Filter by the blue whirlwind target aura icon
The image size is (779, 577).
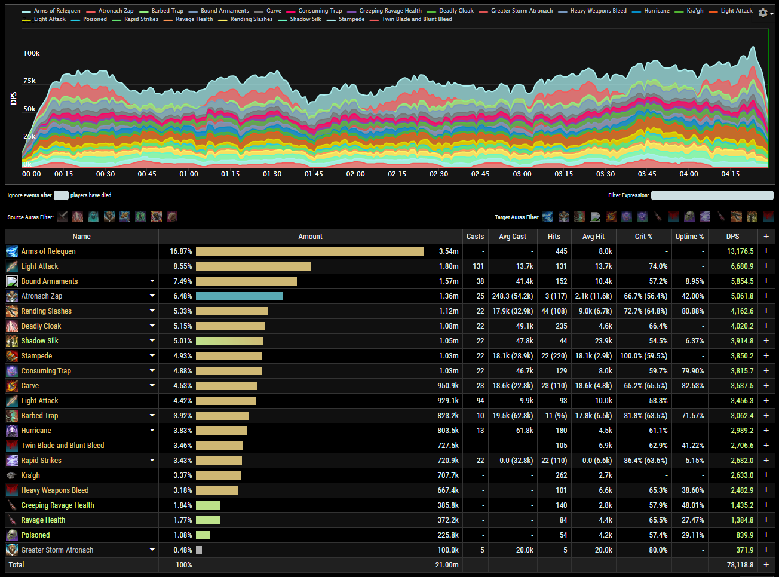[x=548, y=216]
